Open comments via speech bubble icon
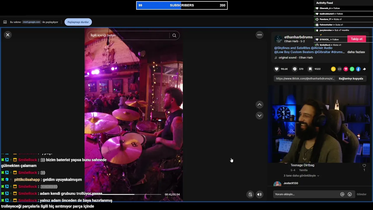The image size is (373, 210). [x=295, y=69]
